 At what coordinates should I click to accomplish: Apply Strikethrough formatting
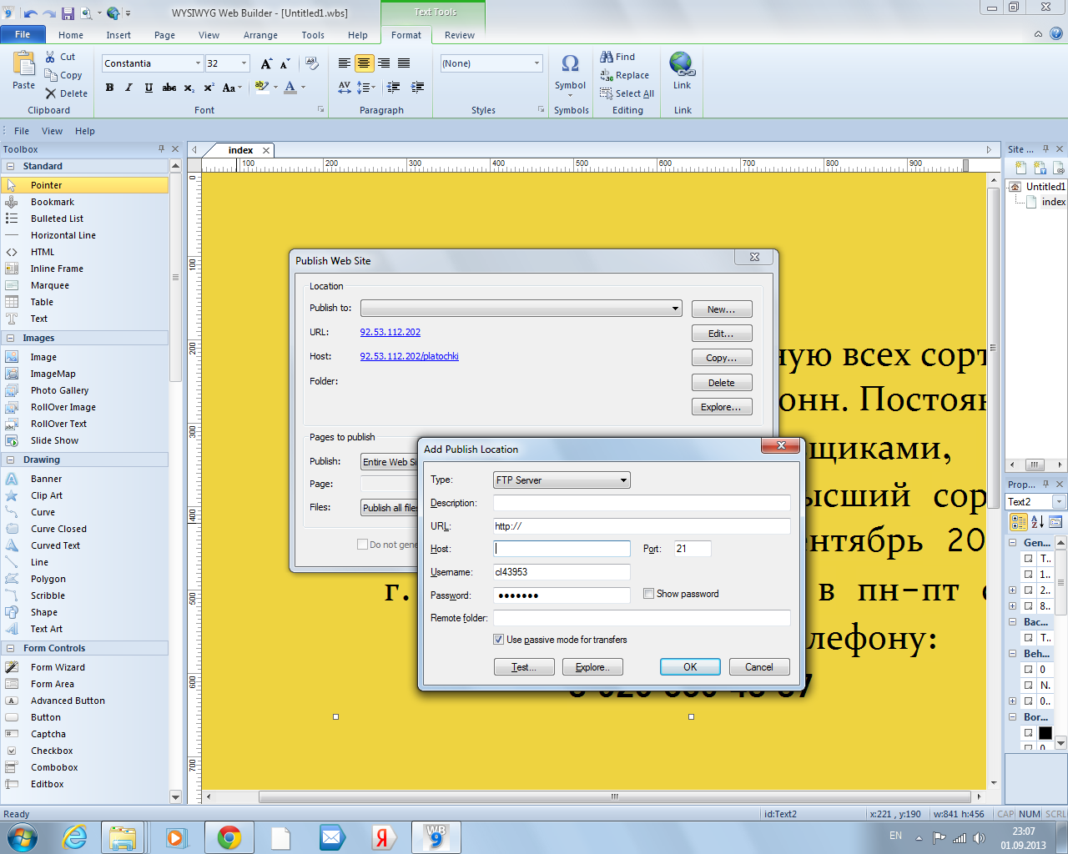click(169, 88)
